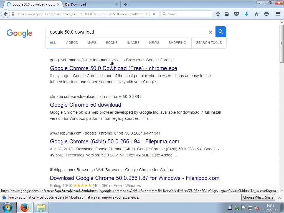Viewport: 284px width, 213px height.
Task: Click the page vertical scrollbar thumb
Action: tap(282, 44)
